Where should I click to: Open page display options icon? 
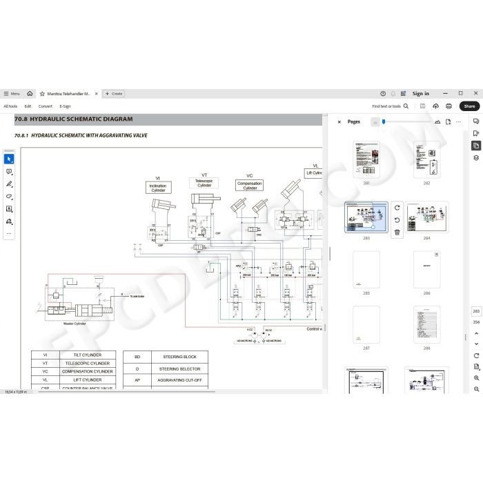click(476, 366)
